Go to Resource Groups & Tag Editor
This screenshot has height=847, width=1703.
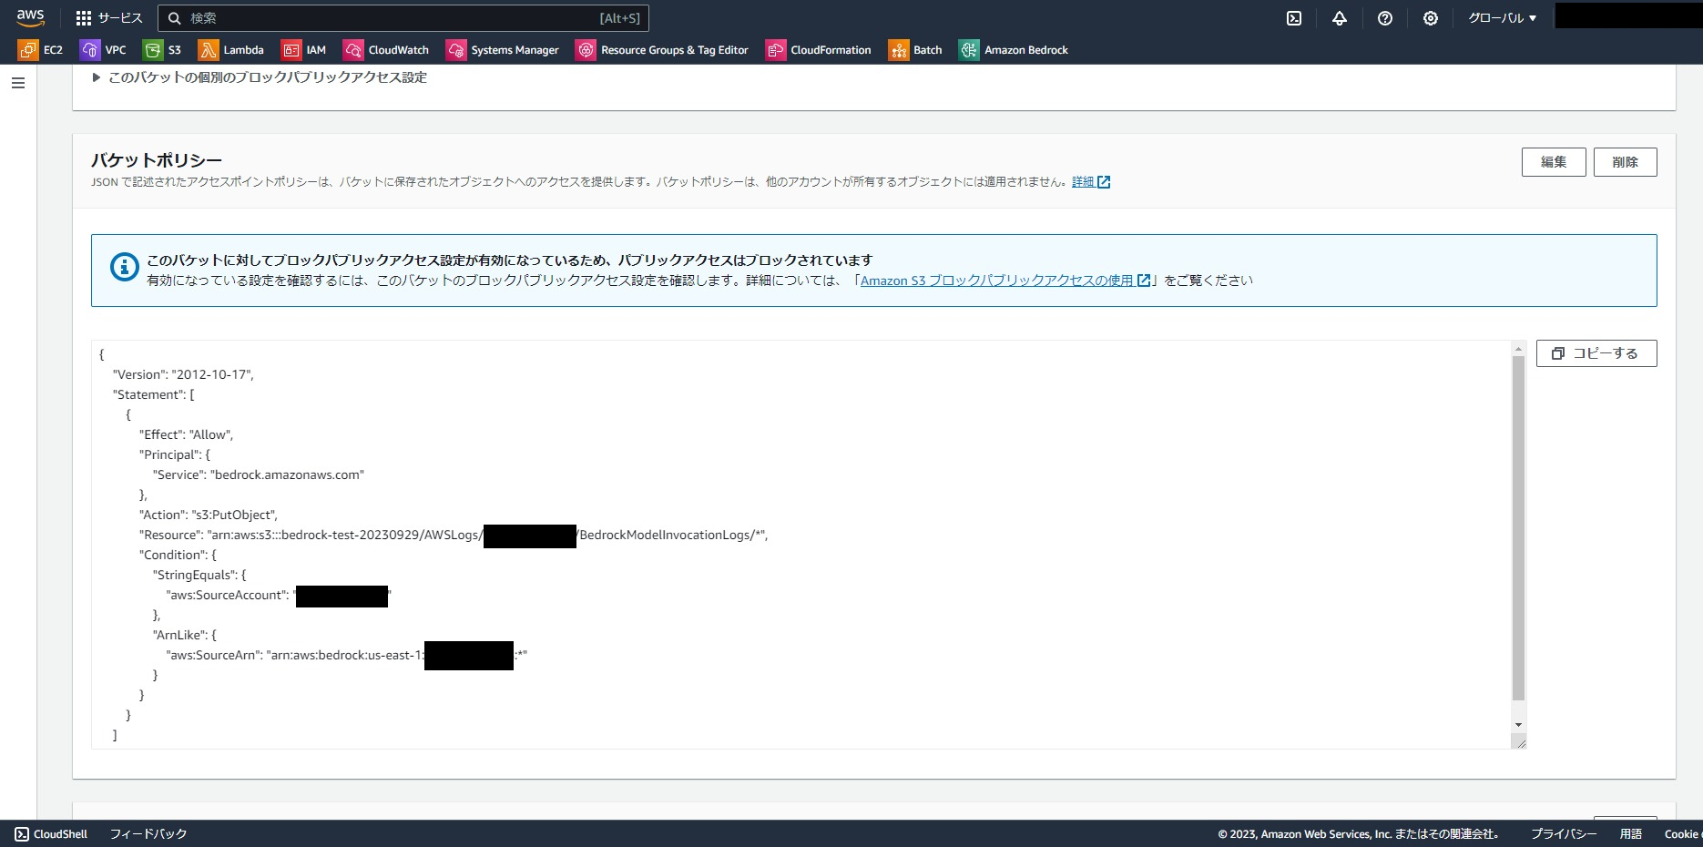click(x=662, y=50)
